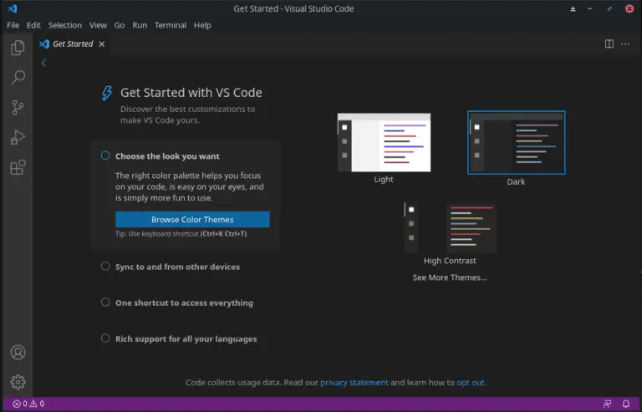Screen dimensions: 642x412
Task: Open the Selection menu
Action: (x=65, y=25)
